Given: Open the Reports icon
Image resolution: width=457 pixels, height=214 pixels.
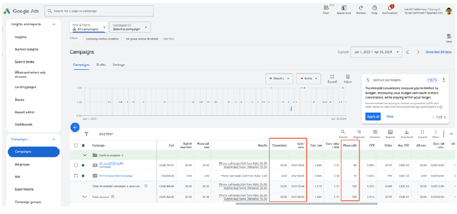Looking at the screenshot, I should click(390, 132).
